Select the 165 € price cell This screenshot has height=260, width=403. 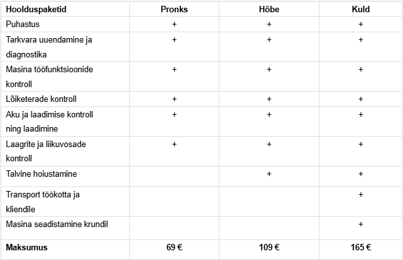tap(360, 247)
